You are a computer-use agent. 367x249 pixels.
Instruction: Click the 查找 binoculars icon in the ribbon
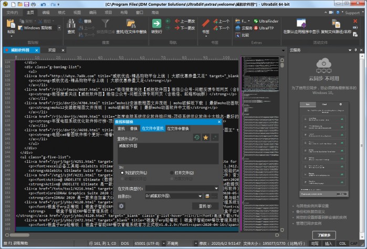point(71,24)
